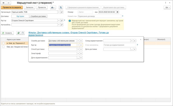Click Сформувати документи відвантаження button
The image size is (173, 106).
click(x=83, y=8)
